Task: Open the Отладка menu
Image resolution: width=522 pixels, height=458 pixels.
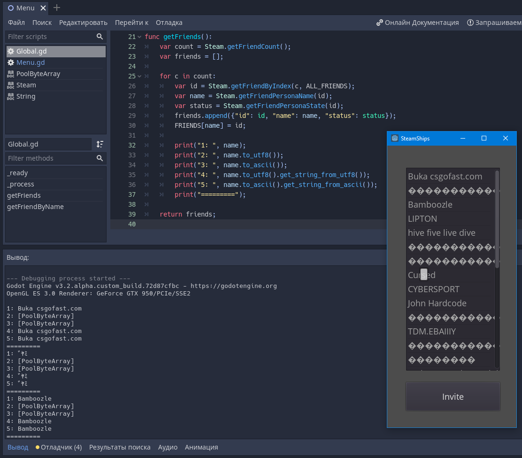Action: (x=169, y=22)
